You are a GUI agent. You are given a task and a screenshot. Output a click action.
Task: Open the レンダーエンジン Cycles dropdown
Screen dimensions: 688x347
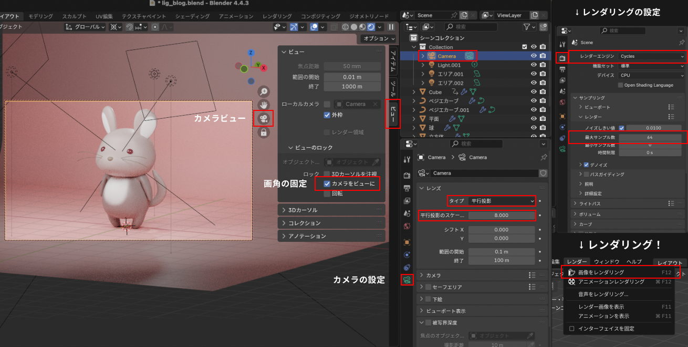(652, 56)
